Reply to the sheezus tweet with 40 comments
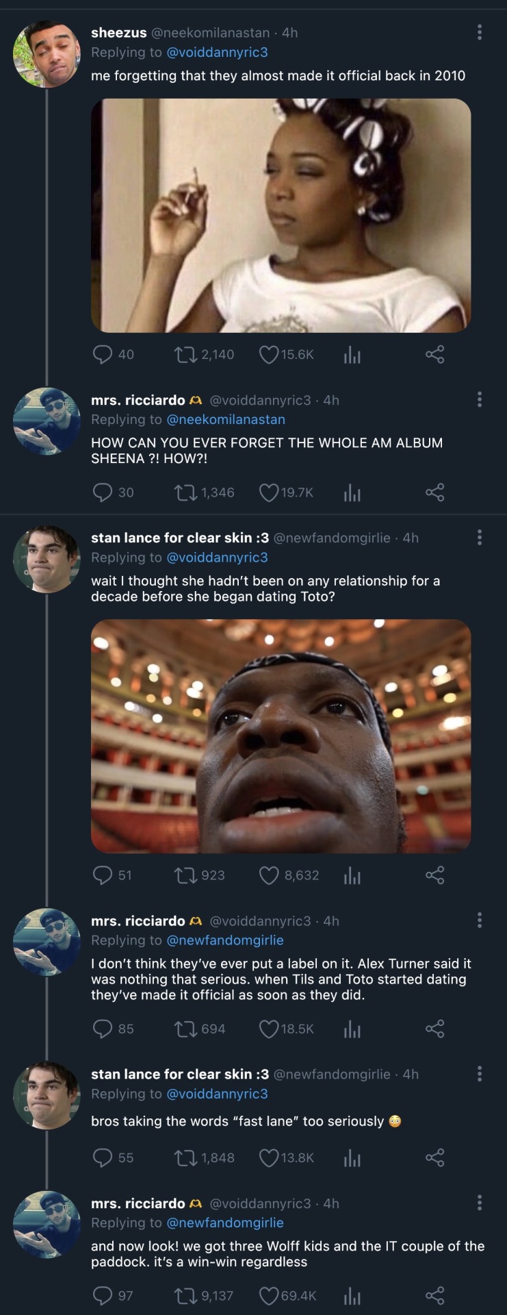This screenshot has width=507, height=1315. pyautogui.click(x=103, y=355)
